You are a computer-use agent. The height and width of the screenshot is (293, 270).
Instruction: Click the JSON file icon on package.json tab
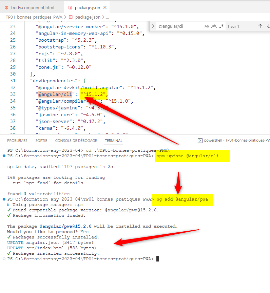pos(70,8)
